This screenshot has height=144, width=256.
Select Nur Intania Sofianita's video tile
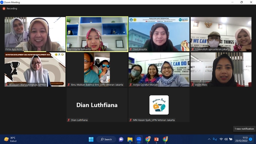(x=97, y=34)
